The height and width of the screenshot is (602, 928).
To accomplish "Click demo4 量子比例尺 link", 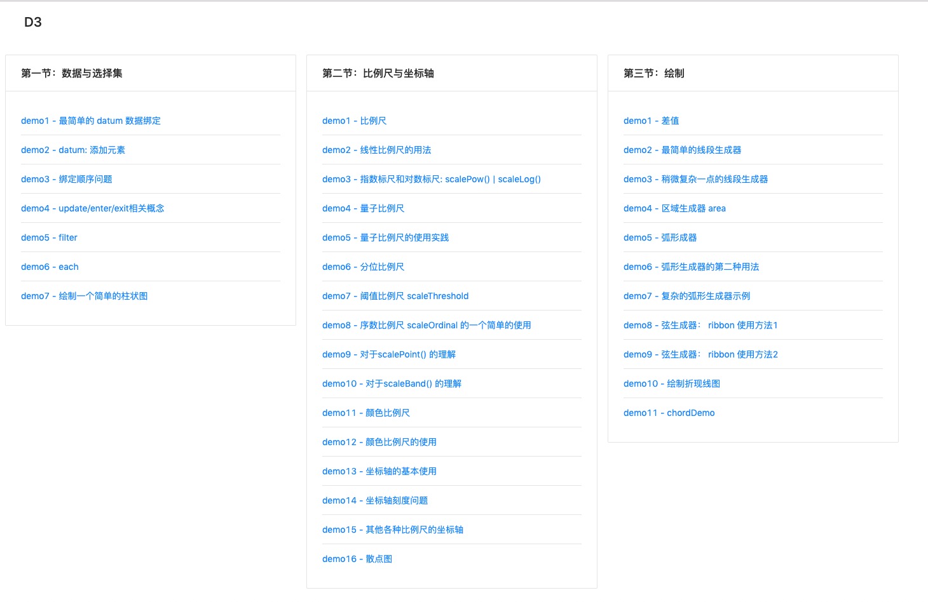I will (364, 208).
